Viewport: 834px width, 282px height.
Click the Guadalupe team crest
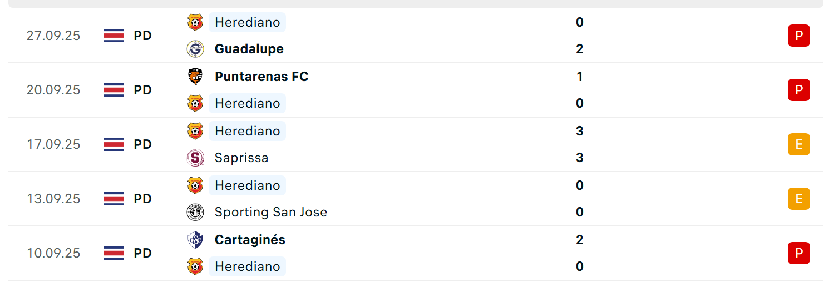[195, 49]
